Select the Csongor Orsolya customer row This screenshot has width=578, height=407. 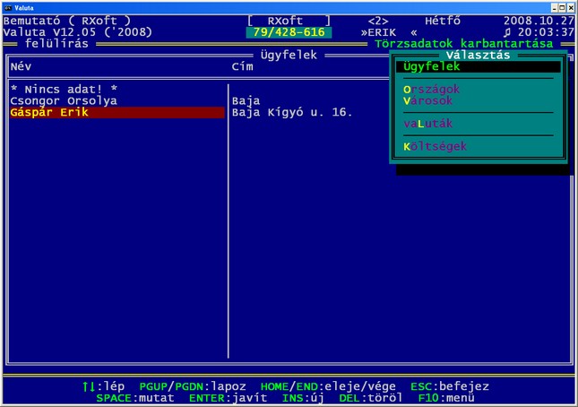coord(63,101)
